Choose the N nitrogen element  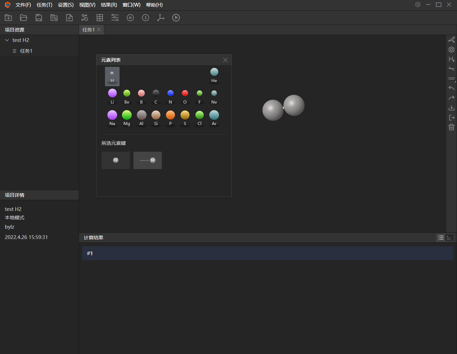[170, 97]
